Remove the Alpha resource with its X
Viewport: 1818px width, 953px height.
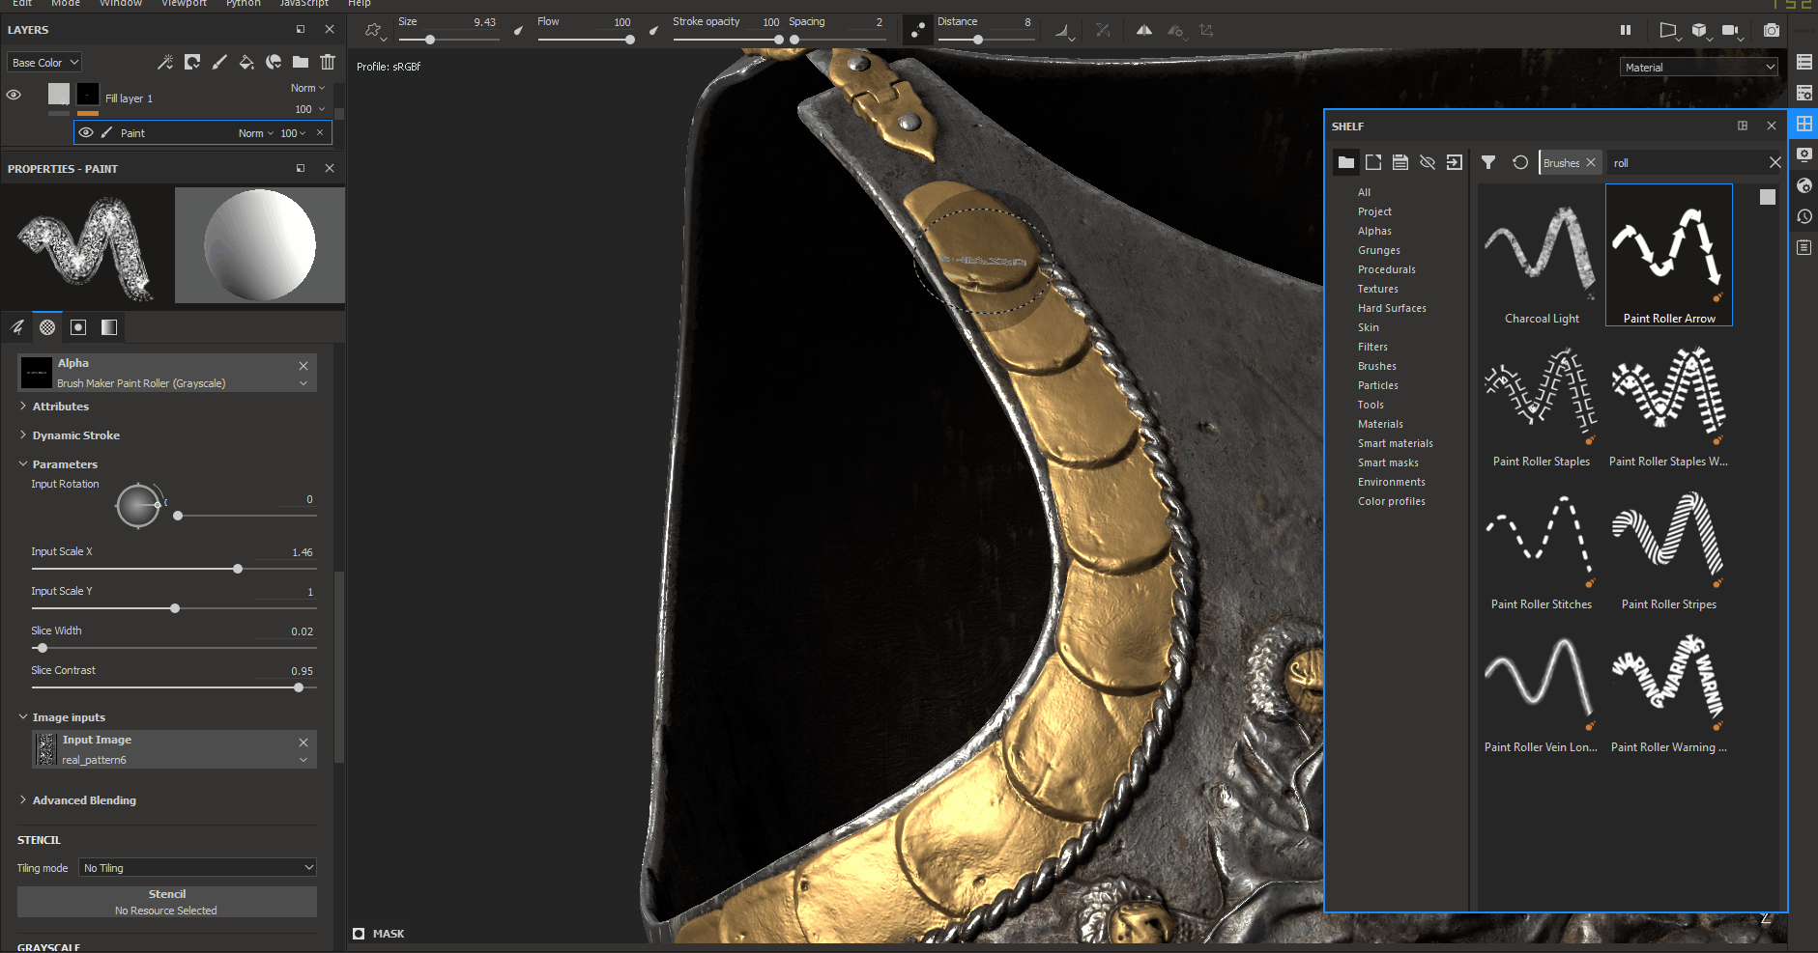[x=303, y=365]
